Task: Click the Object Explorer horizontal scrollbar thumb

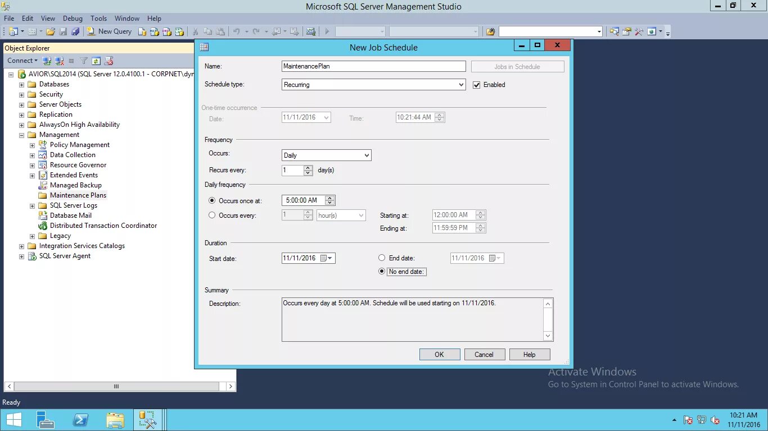Action: 116,387
